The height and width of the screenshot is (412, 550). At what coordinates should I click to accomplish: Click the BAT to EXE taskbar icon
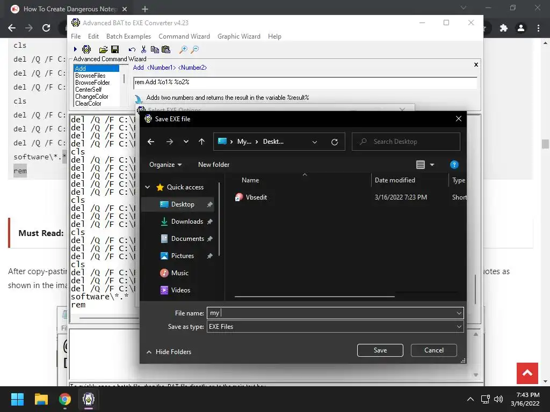(89, 399)
